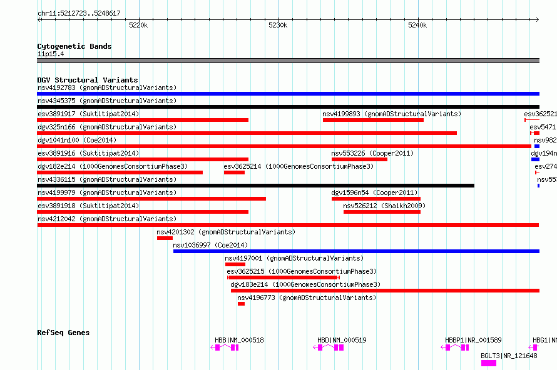Click the esv3625214 (1000GenomesConsortiumPhase3) label
The height and width of the screenshot is (370, 557).
299,166
